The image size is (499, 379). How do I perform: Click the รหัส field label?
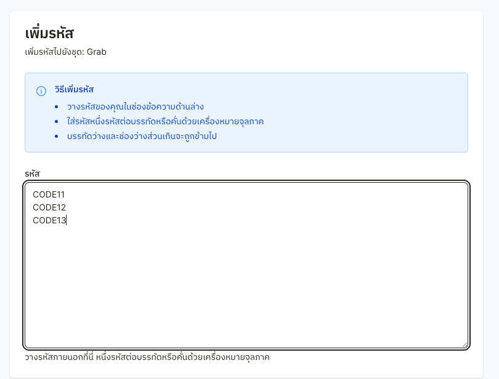pyautogui.click(x=33, y=174)
